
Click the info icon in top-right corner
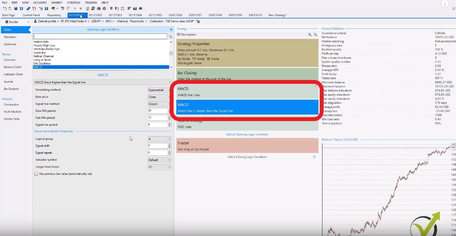(x=445, y=4)
